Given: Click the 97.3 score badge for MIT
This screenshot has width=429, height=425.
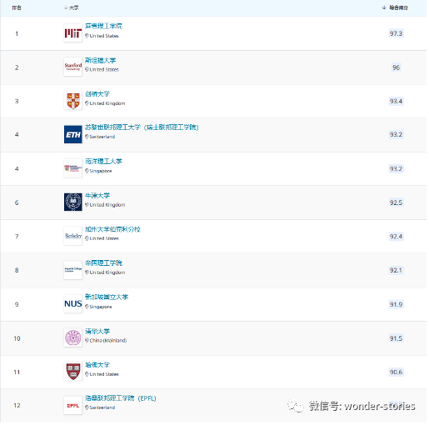Looking at the screenshot, I should coord(396,33).
